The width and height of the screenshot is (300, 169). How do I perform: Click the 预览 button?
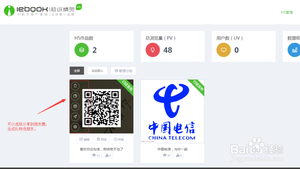102,139
